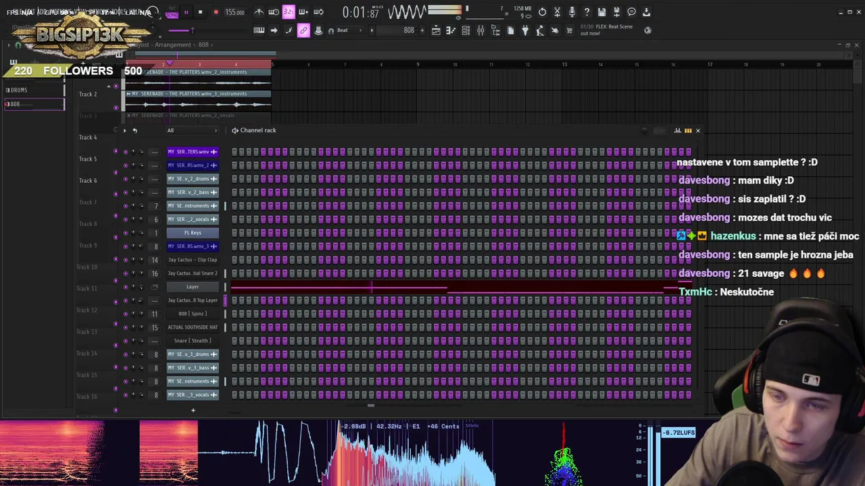The width and height of the screenshot is (865, 486).
Task: Toggle loop recording icon
Action: tap(318, 12)
